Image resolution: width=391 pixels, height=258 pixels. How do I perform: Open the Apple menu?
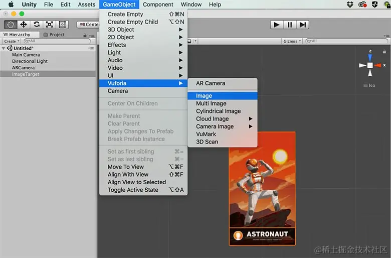coord(11,4)
